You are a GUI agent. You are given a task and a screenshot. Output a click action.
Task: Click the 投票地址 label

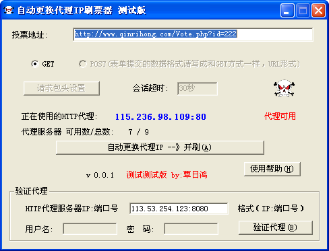pyautogui.click(x=30, y=35)
